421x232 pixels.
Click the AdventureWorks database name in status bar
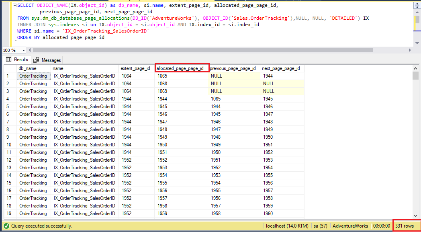(350, 226)
